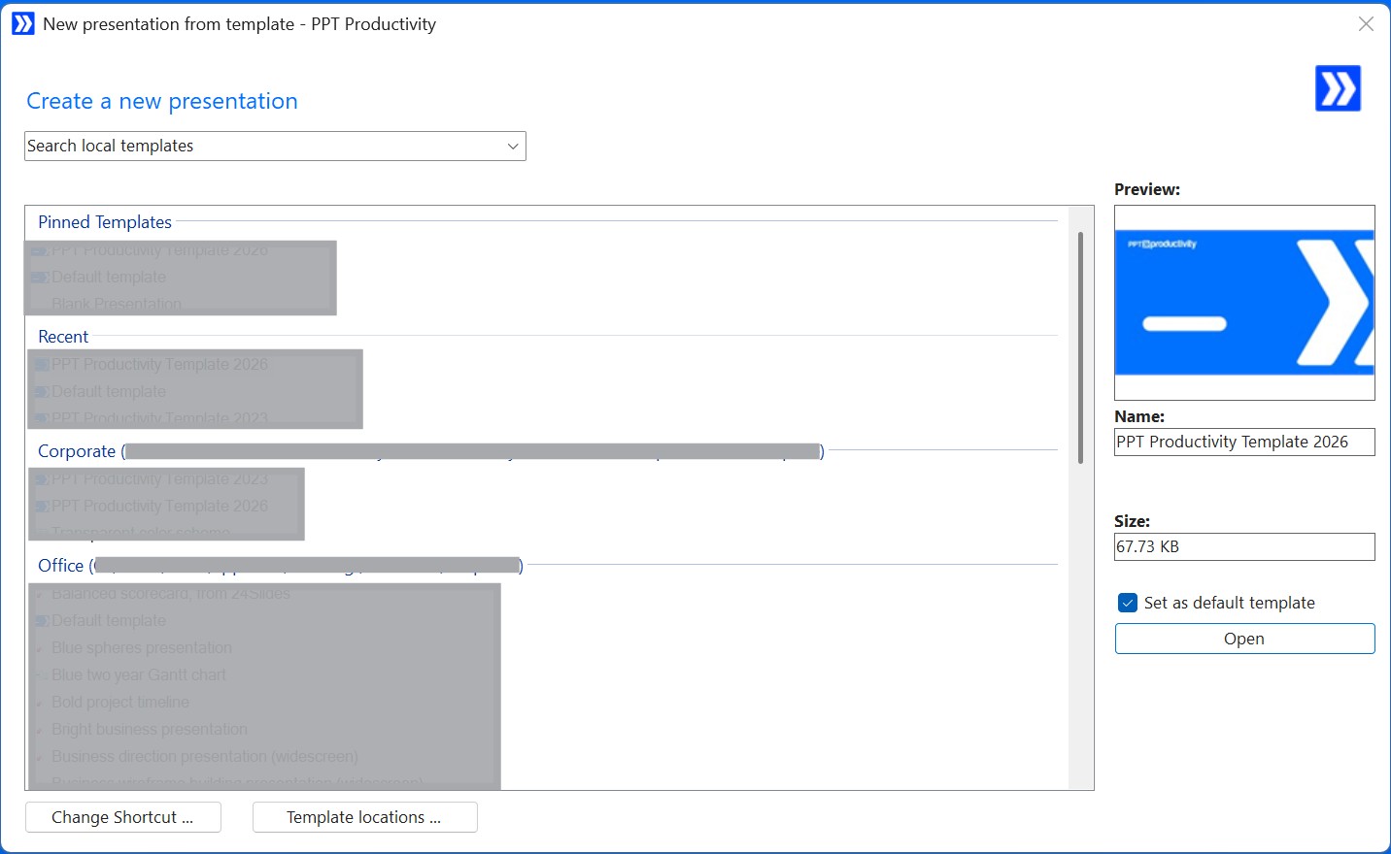Select Blue two year Gantt chart template
The image size is (1391, 854).
(139, 674)
